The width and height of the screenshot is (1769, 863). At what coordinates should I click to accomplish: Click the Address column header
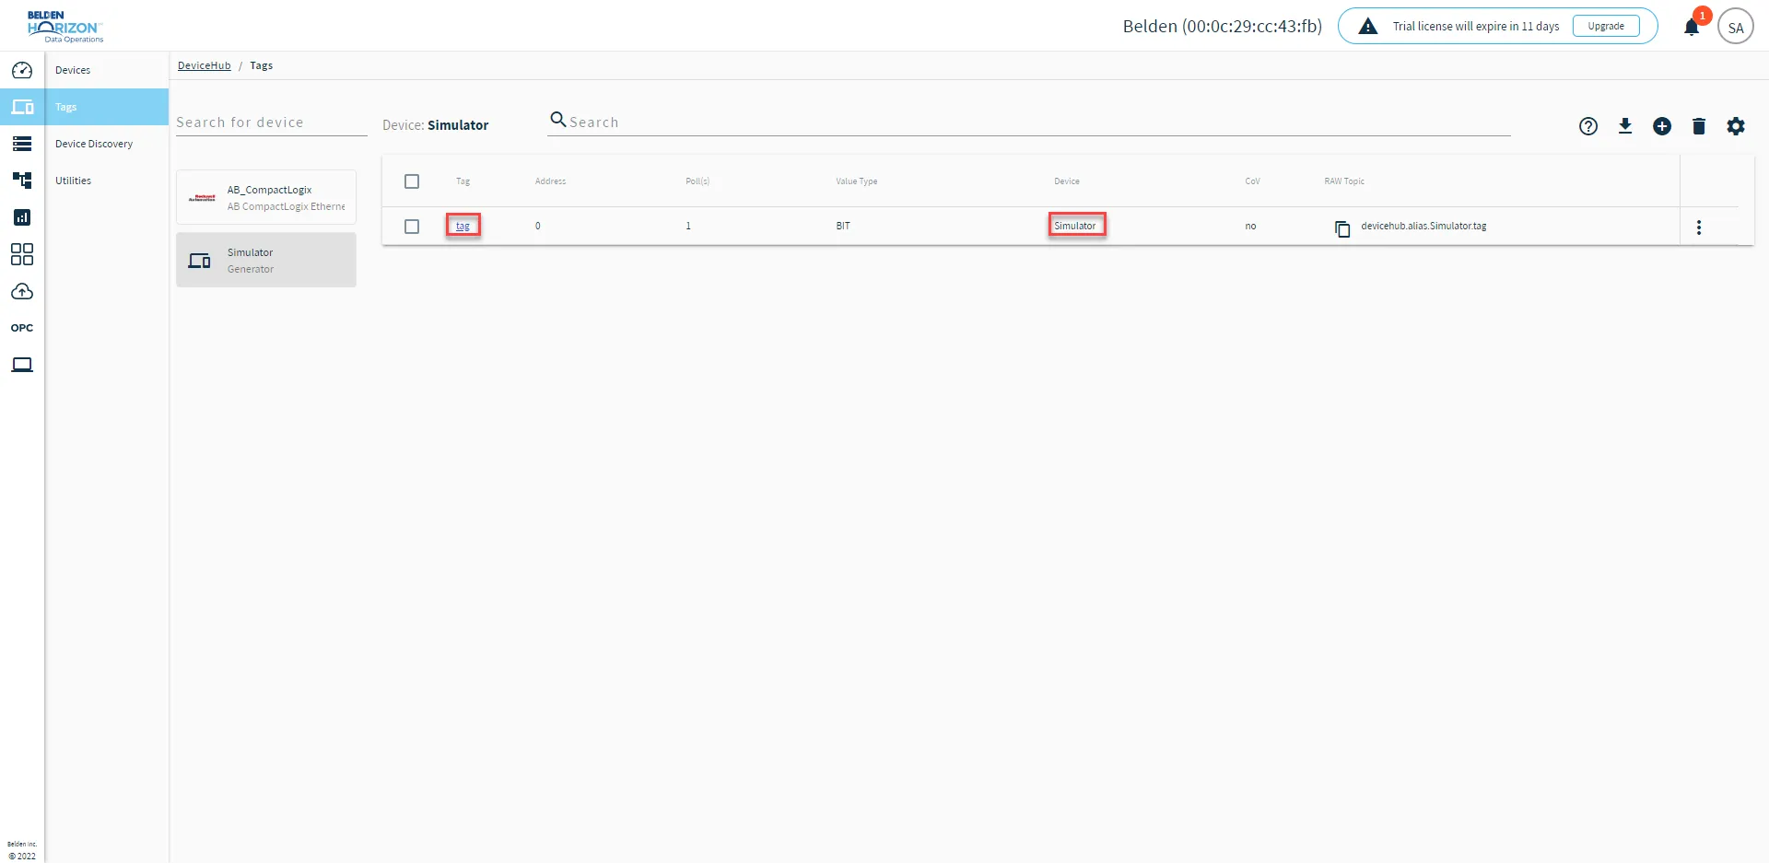click(550, 181)
